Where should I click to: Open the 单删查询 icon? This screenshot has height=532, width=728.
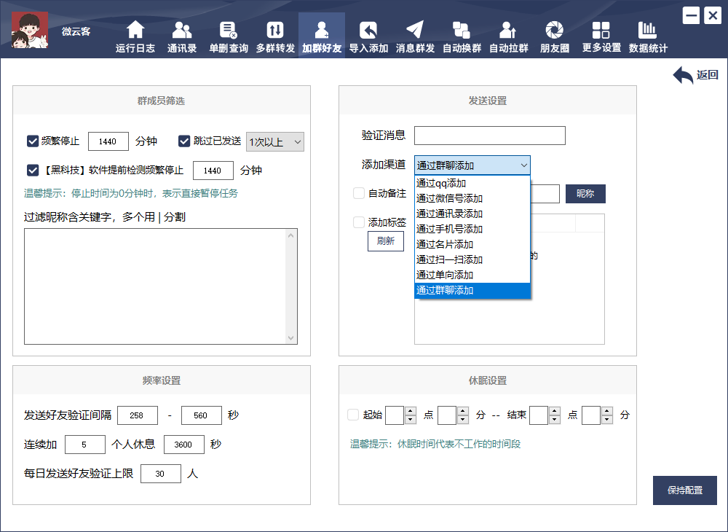pyautogui.click(x=229, y=30)
